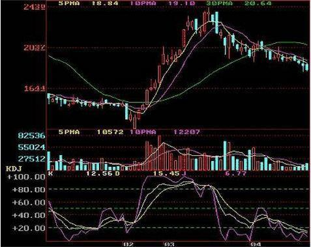Click the +60.00 KDJ scale label
The width and height of the screenshot is (311, 247).
click(29, 203)
